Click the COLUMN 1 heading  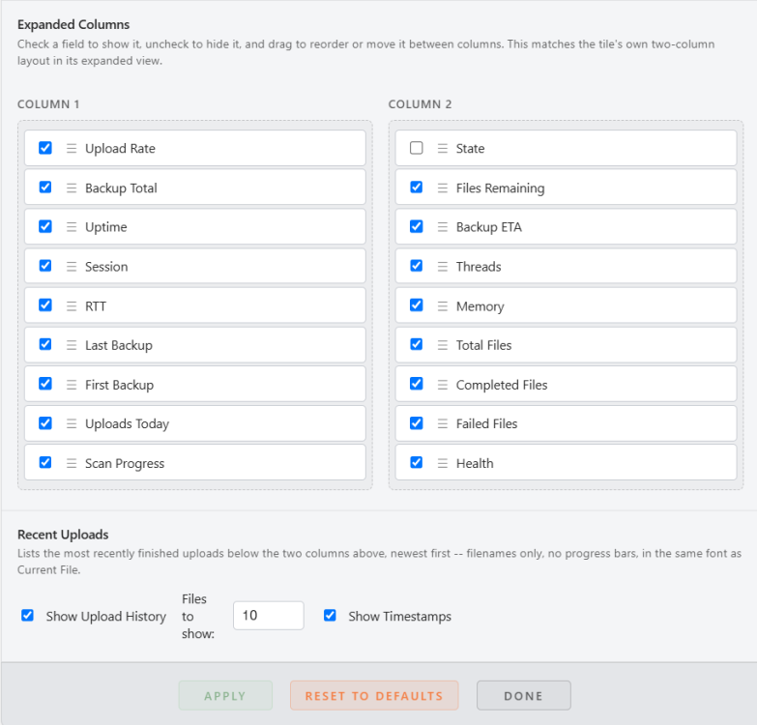pos(48,104)
